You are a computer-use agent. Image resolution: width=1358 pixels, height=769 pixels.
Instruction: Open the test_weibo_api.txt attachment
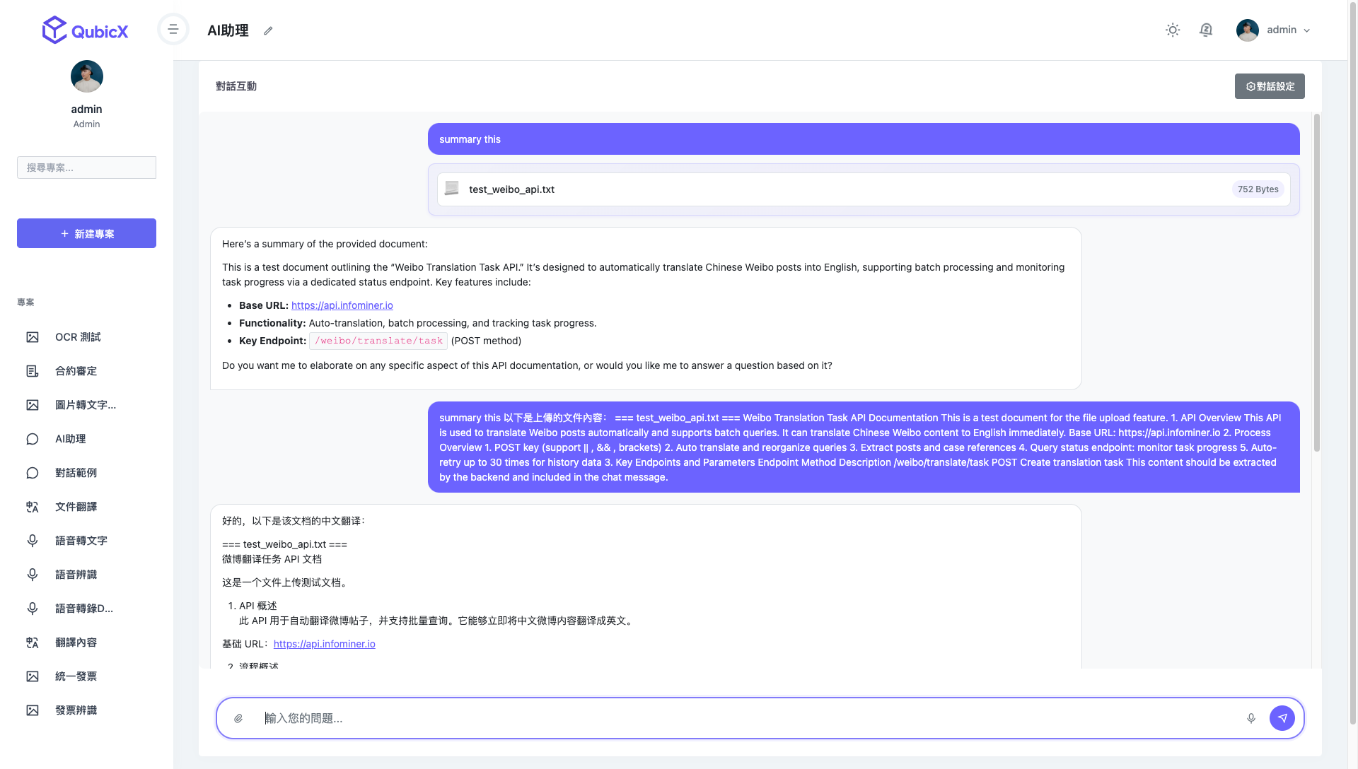coord(864,189)
